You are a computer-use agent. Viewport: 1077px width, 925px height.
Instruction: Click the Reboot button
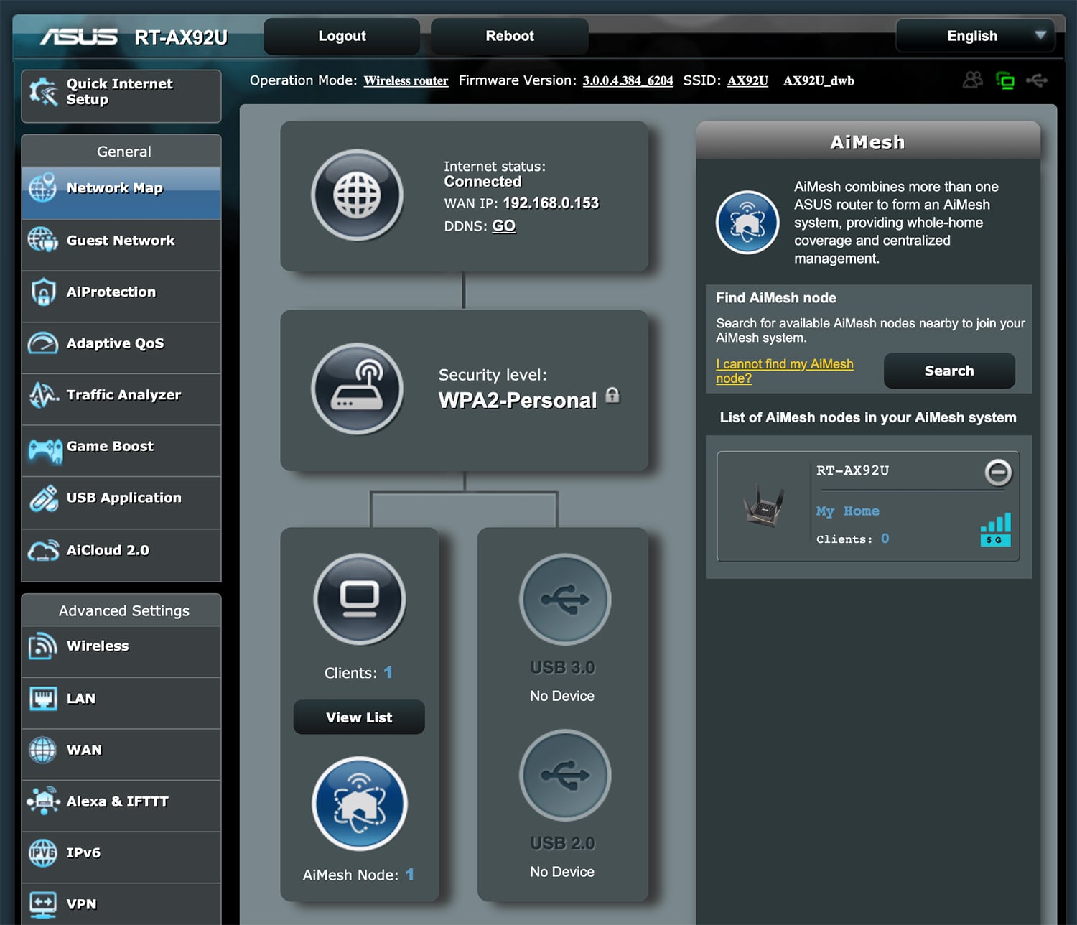click(510, 36)
